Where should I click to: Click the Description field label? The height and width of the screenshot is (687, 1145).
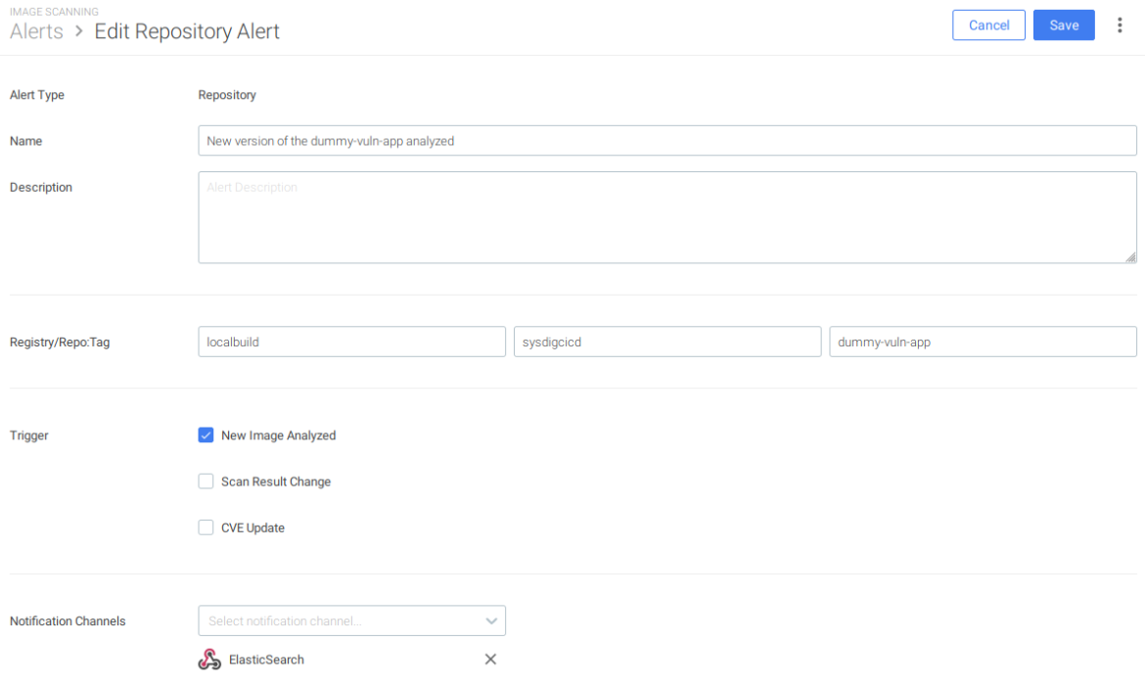41,187
